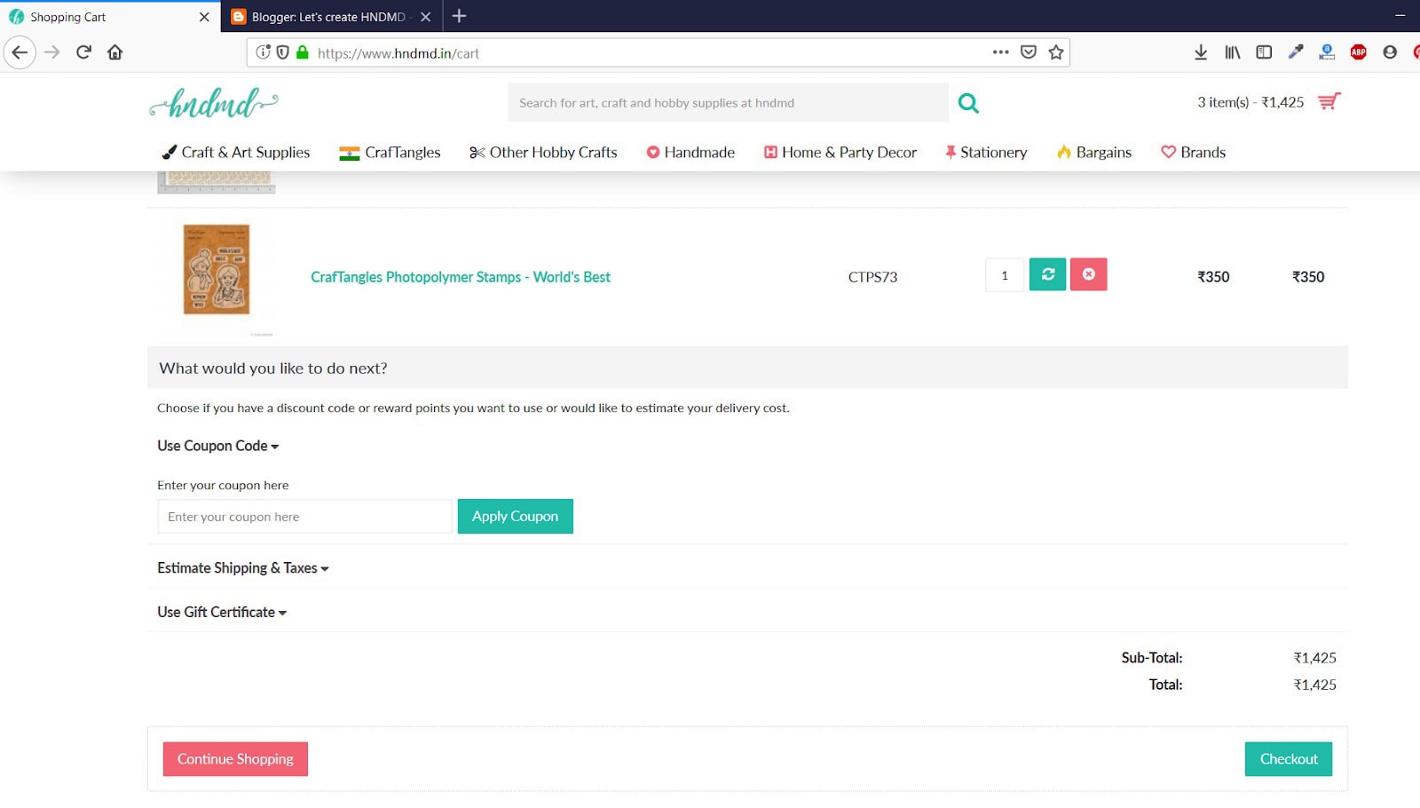Remove World's Best stamps from cart
Image resolution: width=1420 pixels, height=808 pixels.
(1088, 274)
